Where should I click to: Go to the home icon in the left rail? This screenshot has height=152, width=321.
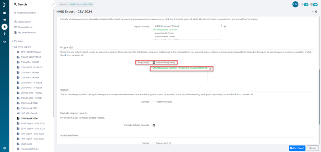click(x=4, y=20)
